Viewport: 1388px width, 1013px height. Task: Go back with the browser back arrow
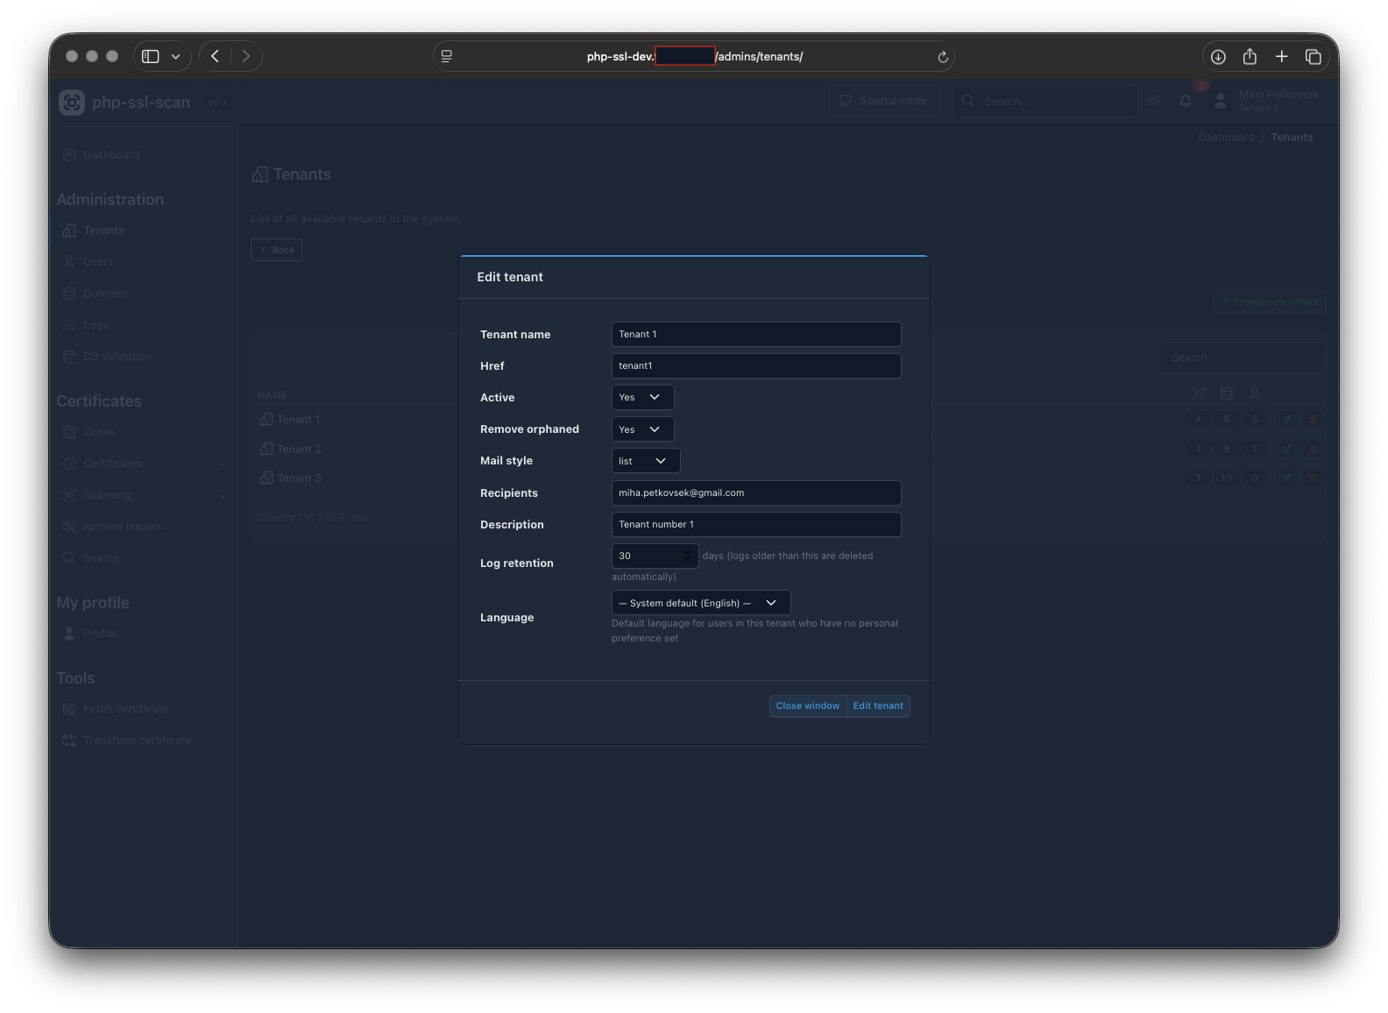click(216, 57)
